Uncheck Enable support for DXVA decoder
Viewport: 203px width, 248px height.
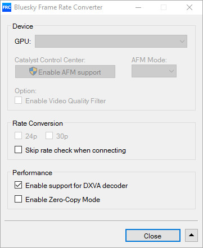[18, 185]
